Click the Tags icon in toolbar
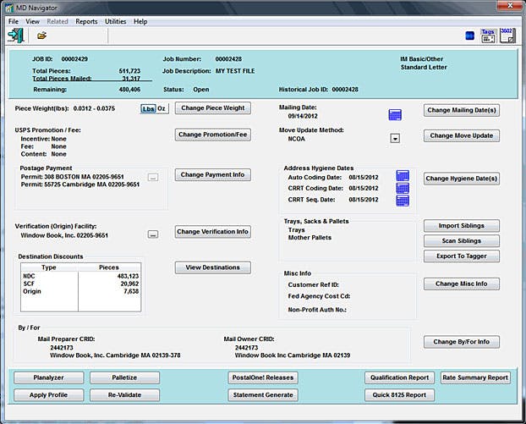 (488, 35)
